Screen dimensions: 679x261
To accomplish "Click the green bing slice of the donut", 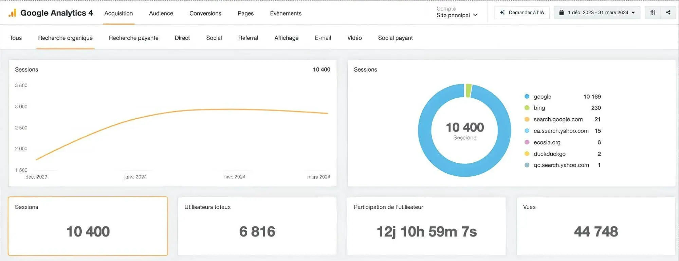I will [469, 91].
